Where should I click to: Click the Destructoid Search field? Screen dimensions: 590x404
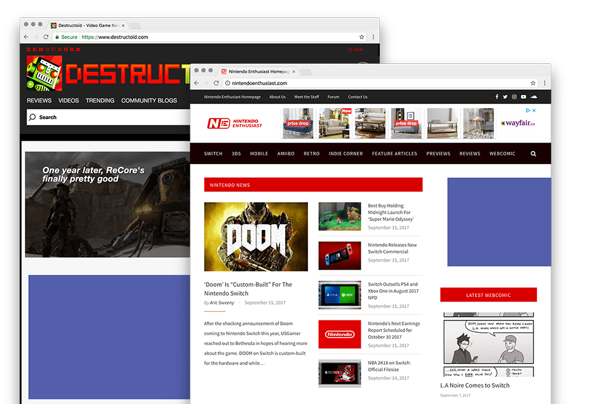(108, 117)
